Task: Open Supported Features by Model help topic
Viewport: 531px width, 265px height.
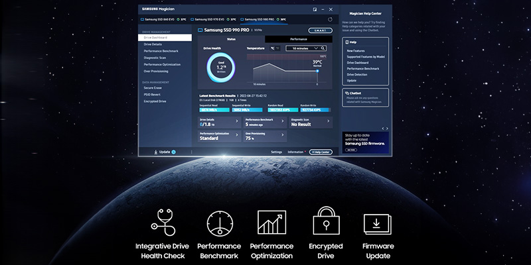Action: tap(366, 57)
